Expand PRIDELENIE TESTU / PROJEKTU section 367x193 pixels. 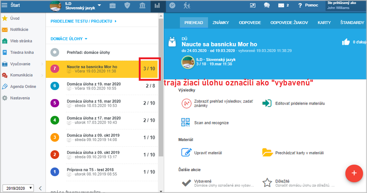84,21
